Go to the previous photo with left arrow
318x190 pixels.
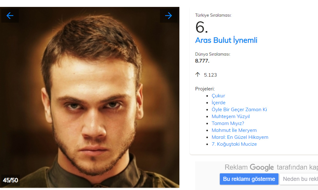pyautogui.click(x=10, y=16)
